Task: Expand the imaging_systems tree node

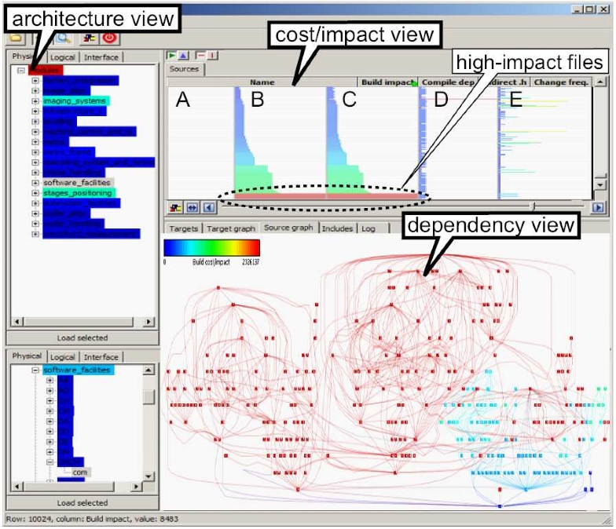Action: (x=35, y=101)
